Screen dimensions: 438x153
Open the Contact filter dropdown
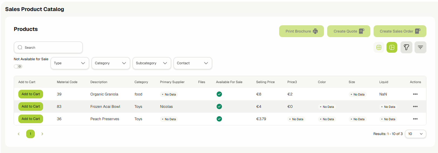193,63
